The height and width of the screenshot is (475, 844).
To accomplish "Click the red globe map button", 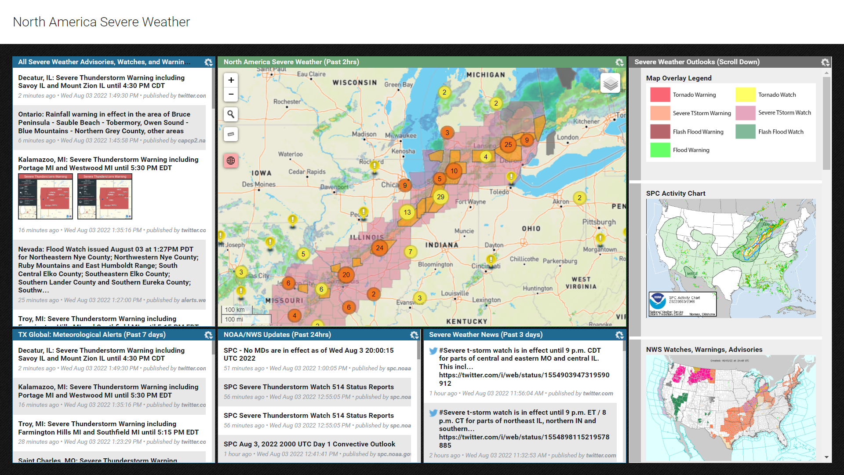I will click(231, 161).
